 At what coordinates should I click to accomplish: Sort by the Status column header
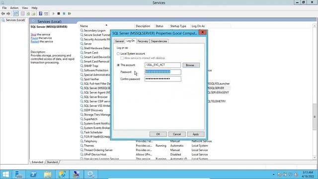161,26
